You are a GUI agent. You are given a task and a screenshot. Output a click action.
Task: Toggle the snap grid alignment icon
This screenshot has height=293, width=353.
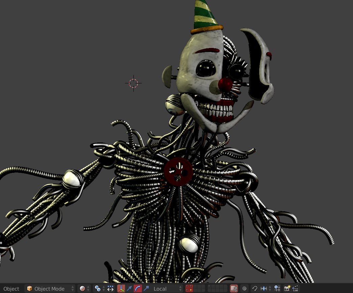(x=277, y=289)
